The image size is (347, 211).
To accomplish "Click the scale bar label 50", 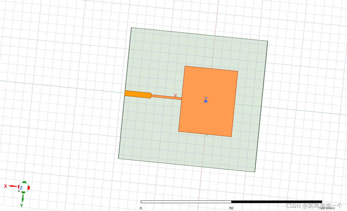I will point(231,208).
